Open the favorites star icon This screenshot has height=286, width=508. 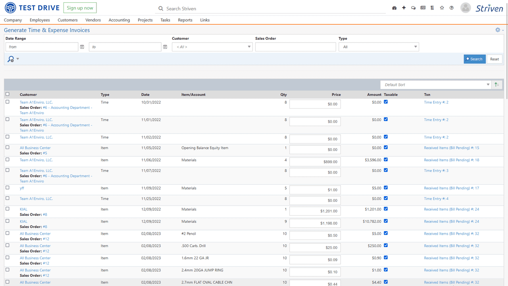coord(442,8)
